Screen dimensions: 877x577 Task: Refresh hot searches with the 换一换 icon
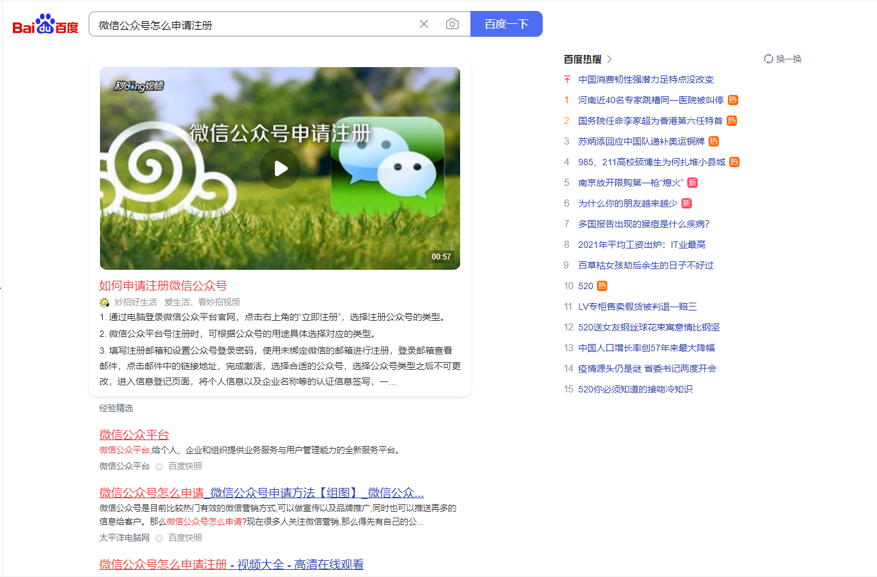(769, 59)
